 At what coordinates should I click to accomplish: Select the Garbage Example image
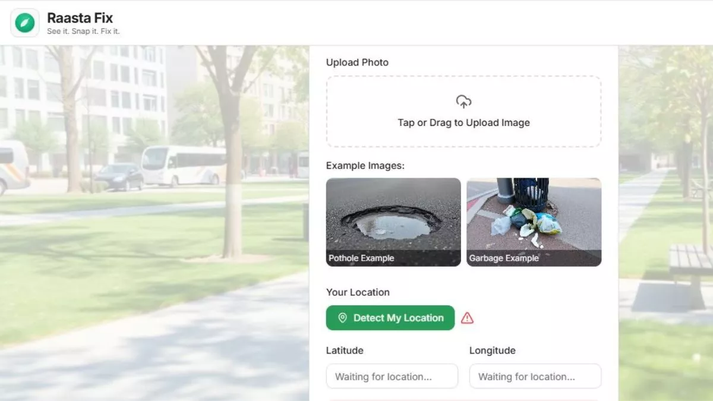pyautogui.click(x=534, y=217)
